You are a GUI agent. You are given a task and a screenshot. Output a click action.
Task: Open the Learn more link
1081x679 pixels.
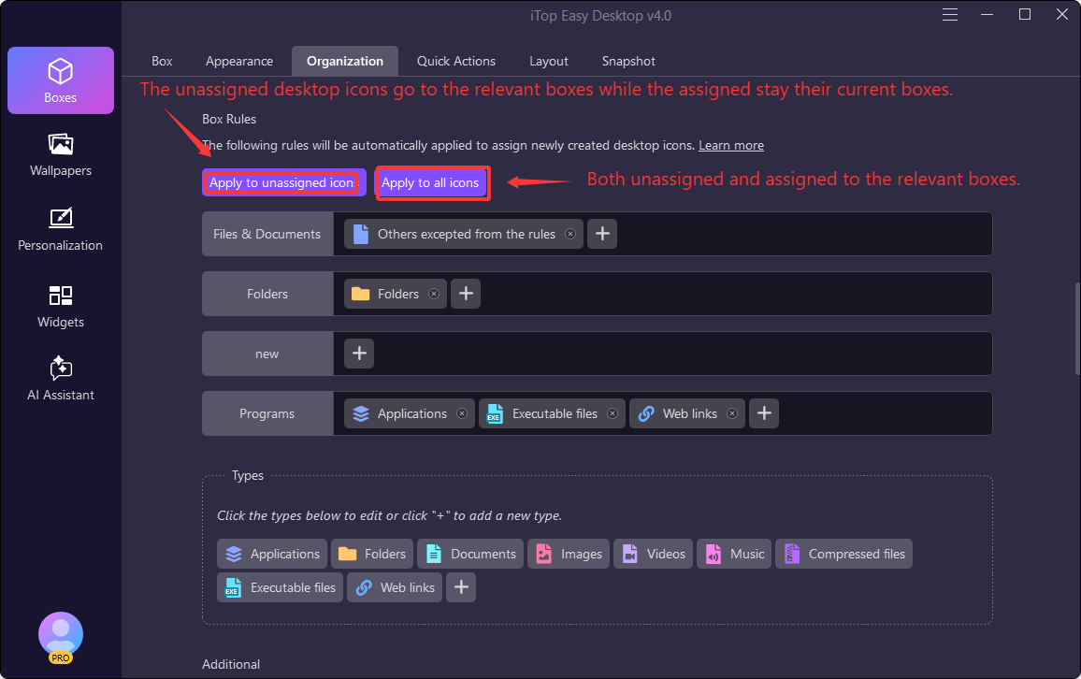(730, 146)
